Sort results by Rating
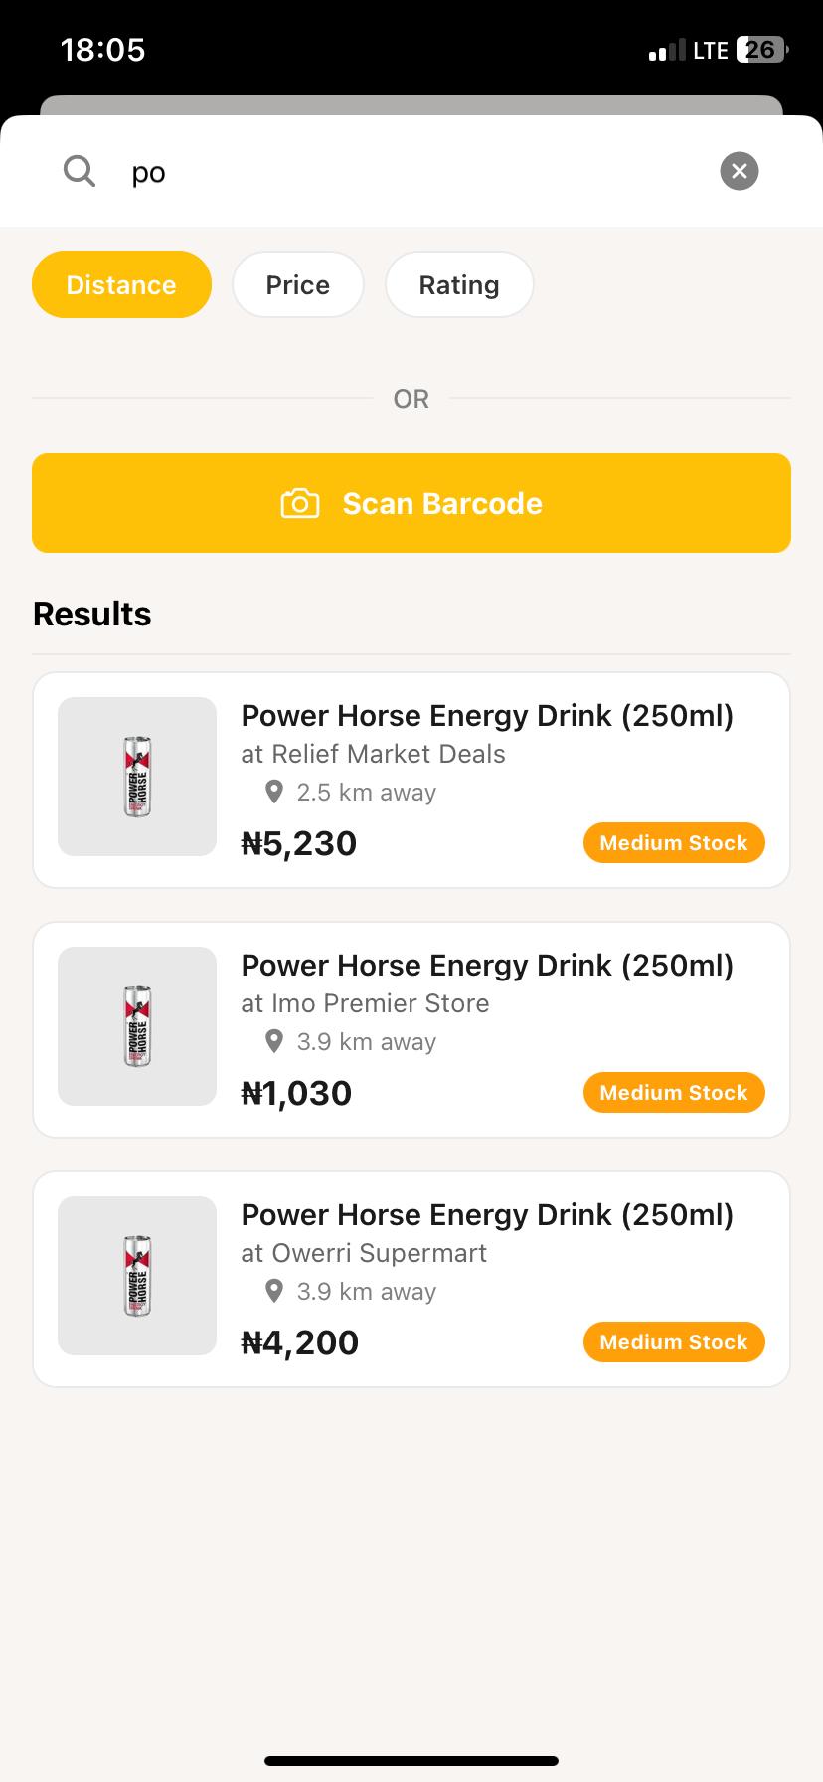 (x=458, y=284)
